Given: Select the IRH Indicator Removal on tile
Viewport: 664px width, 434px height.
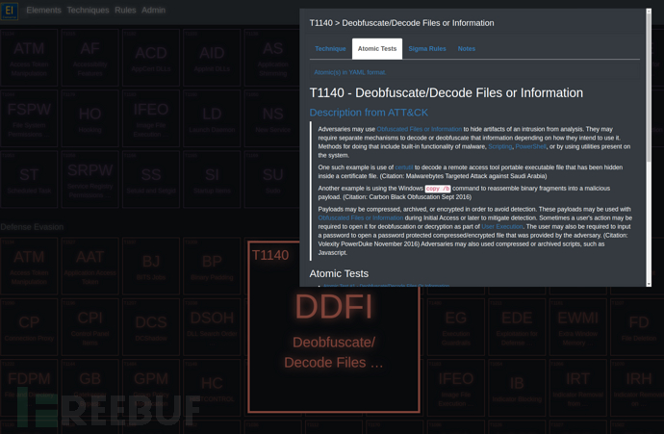Looking at the screenshot, I should [637, 388].
